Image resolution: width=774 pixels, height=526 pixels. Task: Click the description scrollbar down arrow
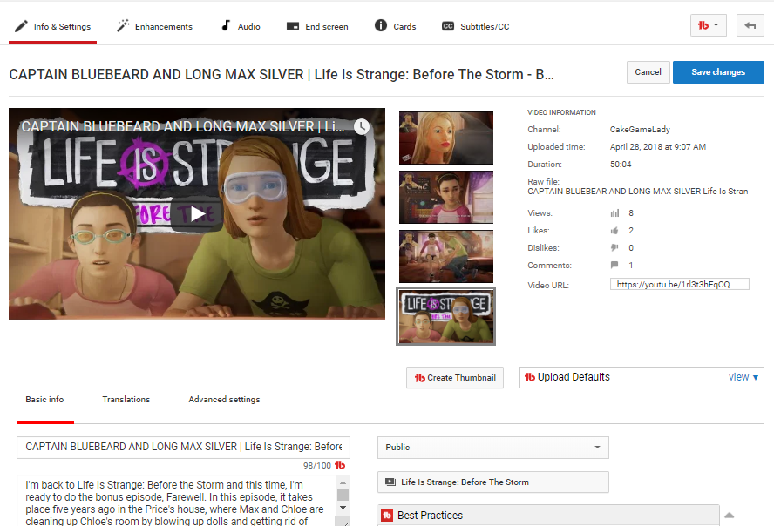(x=343, y=508)
